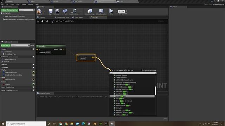Toggle the Hide Unrelated toolbar icon
This screenshot has width=225, height=126.
73,12
